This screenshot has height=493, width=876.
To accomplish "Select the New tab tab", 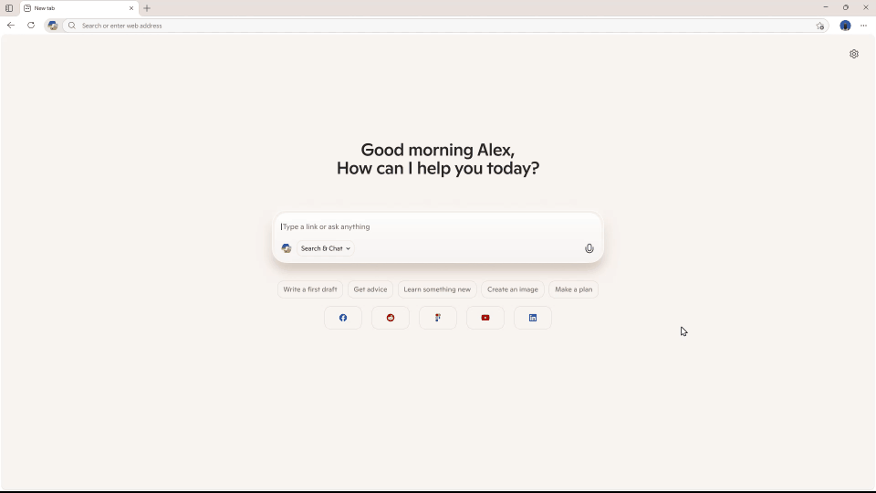I will (79, 8).
